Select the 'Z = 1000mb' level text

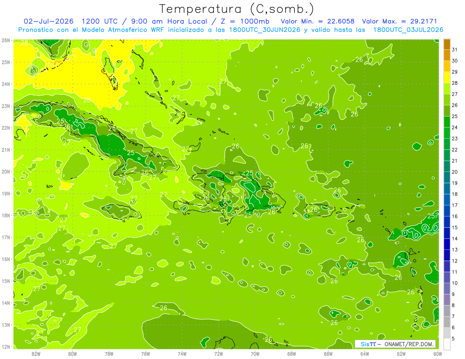pyautogui.click(x=244, y=21)
